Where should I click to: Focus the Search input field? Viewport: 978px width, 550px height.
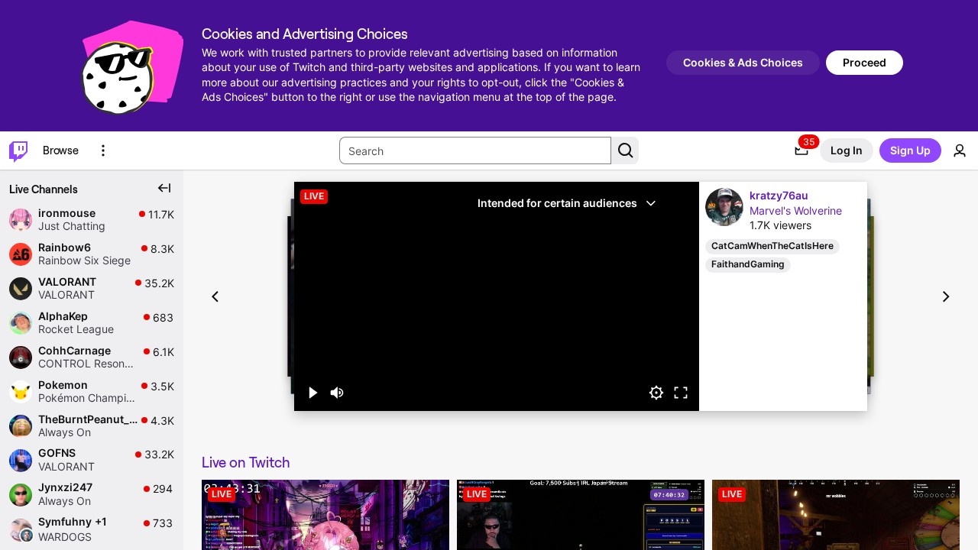pyautogui.click(x=474, y=150)
